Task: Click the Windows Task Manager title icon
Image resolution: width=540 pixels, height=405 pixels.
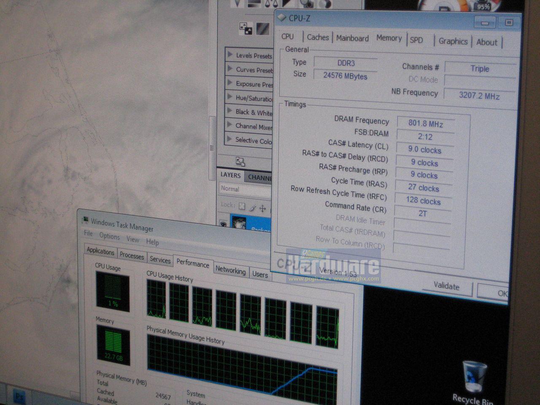Action: [x=85, y=220]
